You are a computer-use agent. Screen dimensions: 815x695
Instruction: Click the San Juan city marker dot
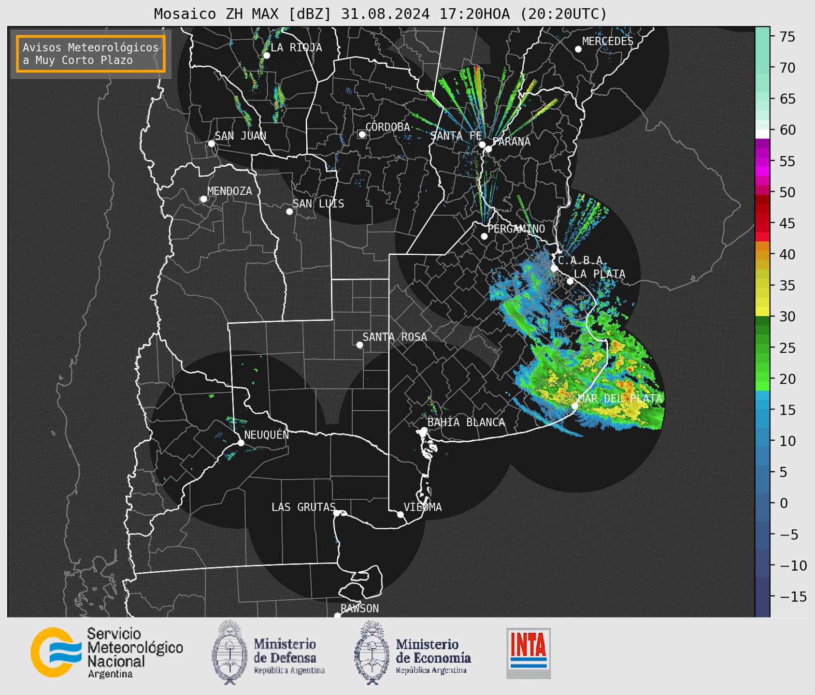(x=211, y=144)
